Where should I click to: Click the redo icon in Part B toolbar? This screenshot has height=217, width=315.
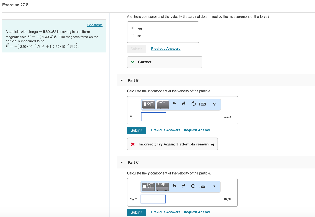[184, 104]
